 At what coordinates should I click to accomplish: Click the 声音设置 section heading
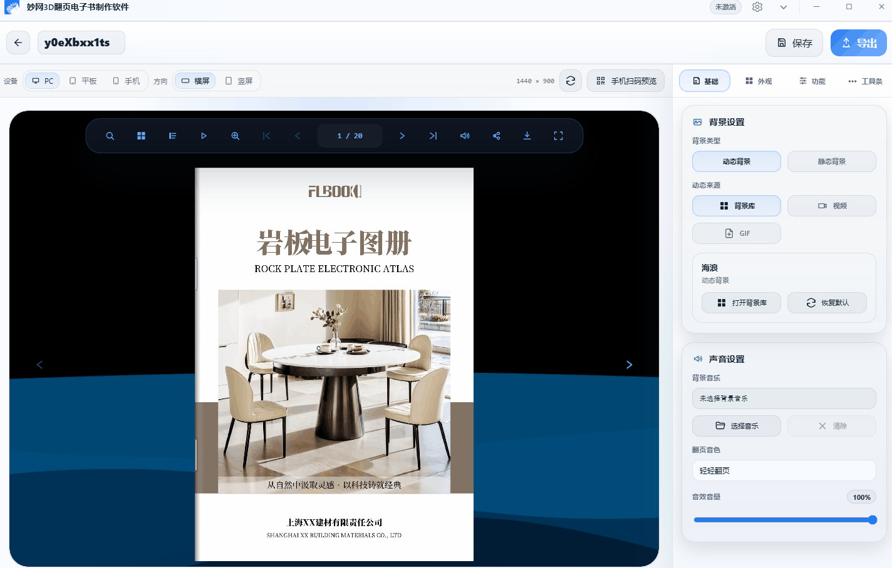point(727,359)
